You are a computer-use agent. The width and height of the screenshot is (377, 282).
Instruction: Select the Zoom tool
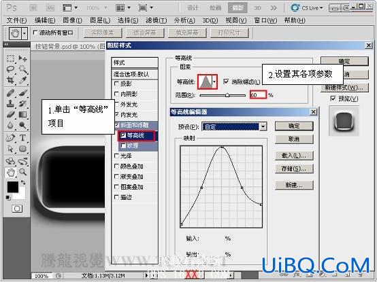23,172
